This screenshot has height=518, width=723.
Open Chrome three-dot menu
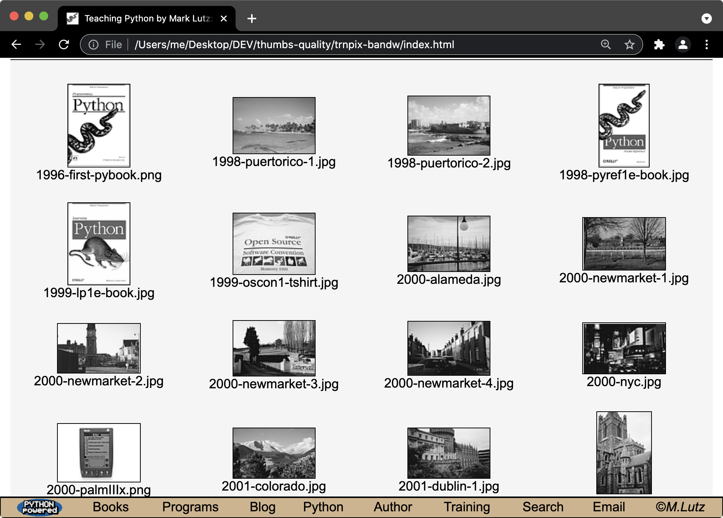pos(706,44)
